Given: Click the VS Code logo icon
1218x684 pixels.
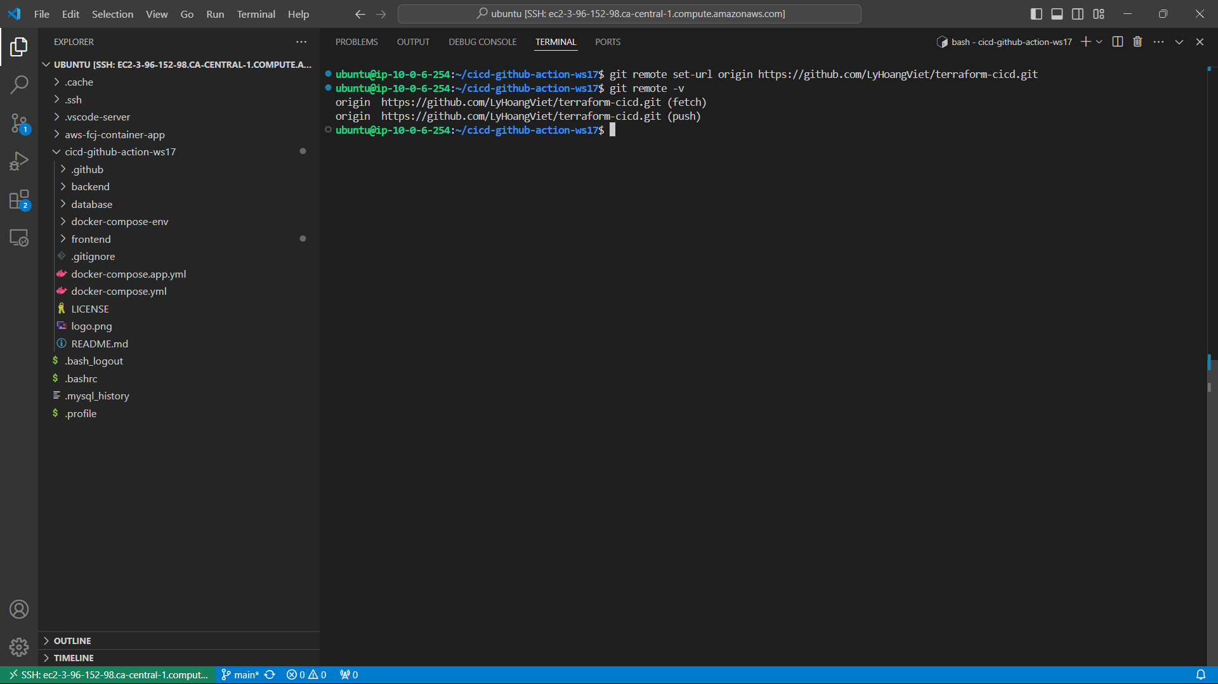Looking at the screenshot, I should point(14,14).
